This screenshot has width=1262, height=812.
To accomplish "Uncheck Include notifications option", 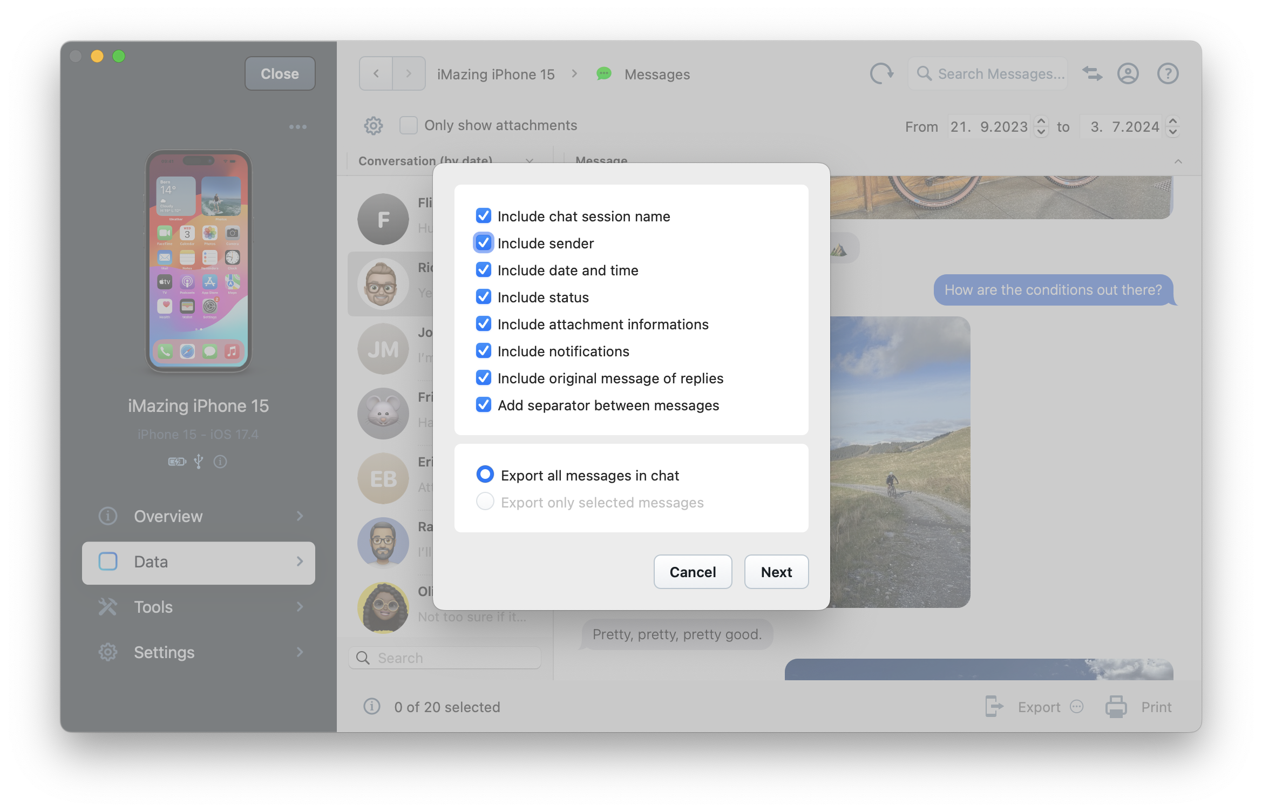I will tap(484, 351).
